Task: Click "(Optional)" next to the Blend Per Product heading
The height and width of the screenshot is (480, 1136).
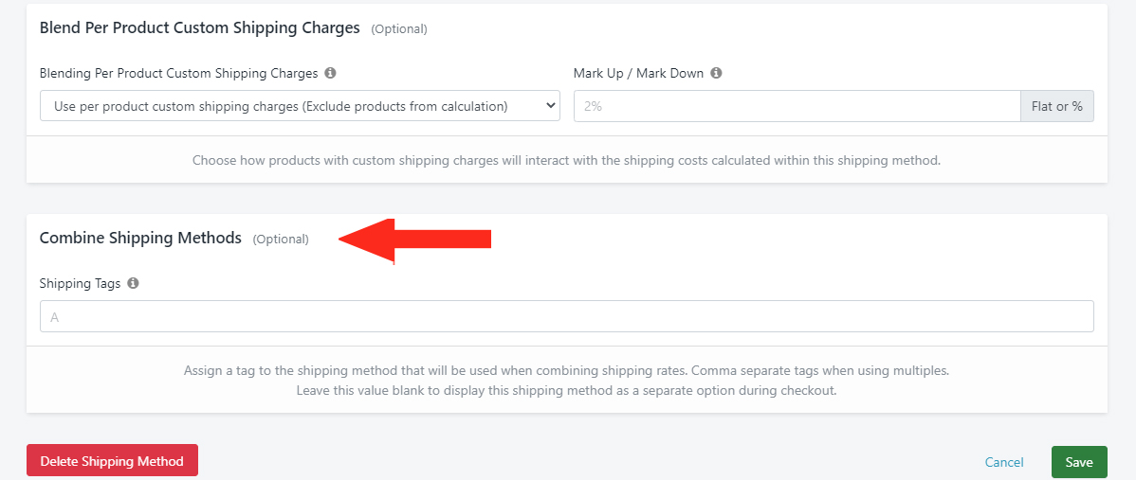Action: point(399,29)
